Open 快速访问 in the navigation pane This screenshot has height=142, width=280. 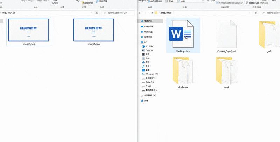point(148,21)
